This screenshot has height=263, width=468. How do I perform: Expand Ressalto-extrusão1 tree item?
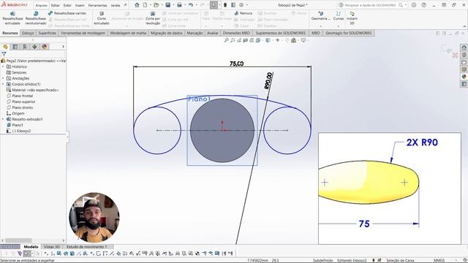tap(3, 119)
